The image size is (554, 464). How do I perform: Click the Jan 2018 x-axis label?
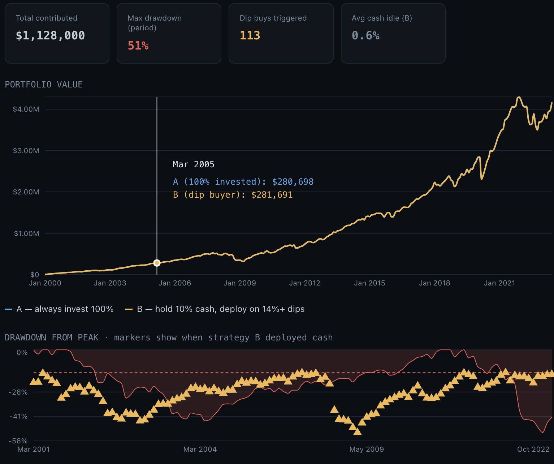pyautogui.click(x=434, y=283)
